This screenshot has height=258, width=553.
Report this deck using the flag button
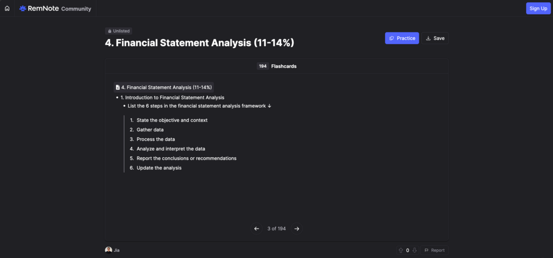(x=434, y=250)
